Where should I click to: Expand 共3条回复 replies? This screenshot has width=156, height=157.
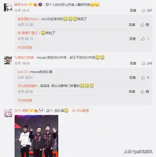tap(25, 47)
